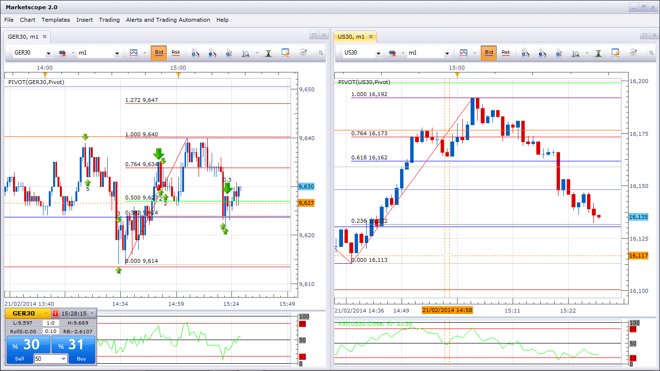Select cursor zoom tool in GER30 toolbar
Screen dimensions: 660x371
pyautogui.click(x=229, y=53)
